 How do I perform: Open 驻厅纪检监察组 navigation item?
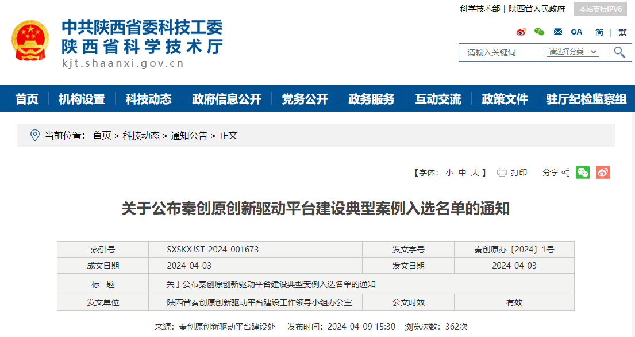click(586, 99)
